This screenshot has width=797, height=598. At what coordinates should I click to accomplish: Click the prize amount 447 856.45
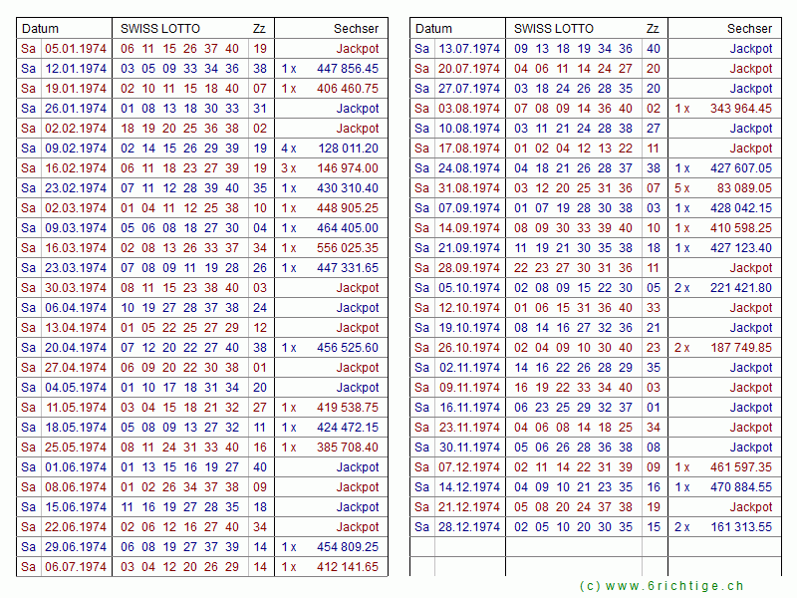(348, 69)
